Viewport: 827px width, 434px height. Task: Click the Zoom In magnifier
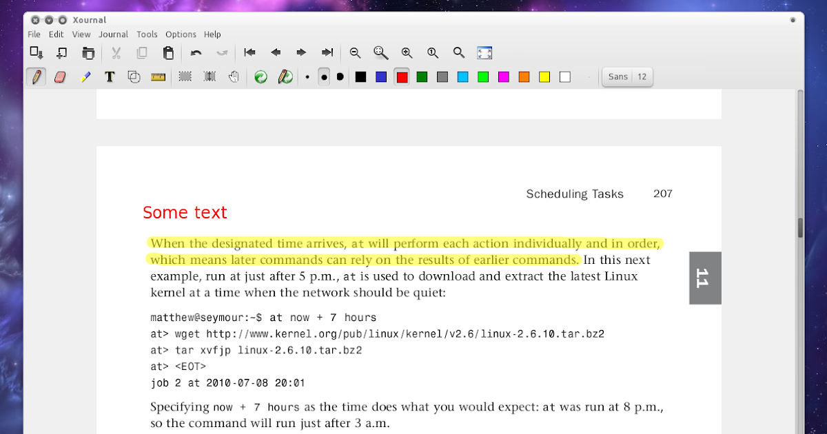pos(407,52)
